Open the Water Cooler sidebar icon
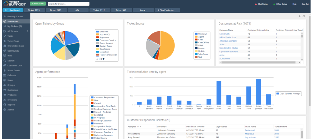The width and height of the screenshot is (311, 139). point(5,70)
